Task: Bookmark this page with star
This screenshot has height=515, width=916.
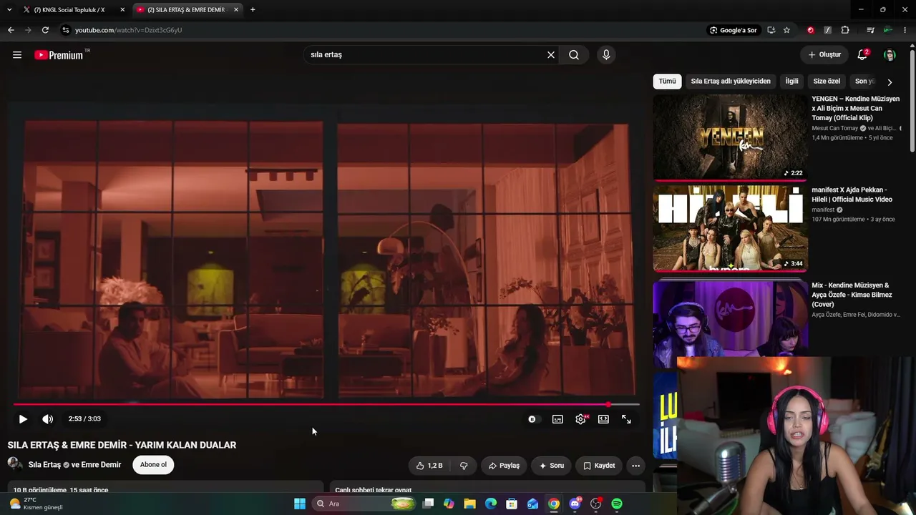Action: pos(786,30)
